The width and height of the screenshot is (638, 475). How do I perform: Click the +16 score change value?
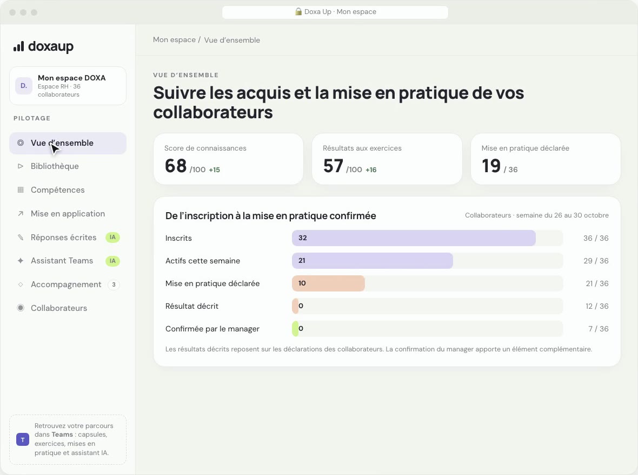point(371,170)
